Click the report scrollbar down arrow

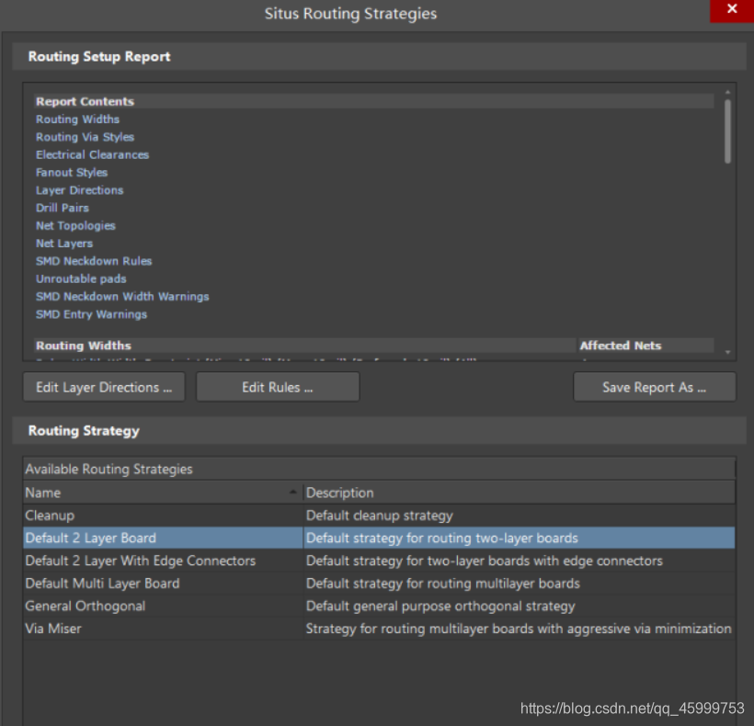(x=728, y=352)
